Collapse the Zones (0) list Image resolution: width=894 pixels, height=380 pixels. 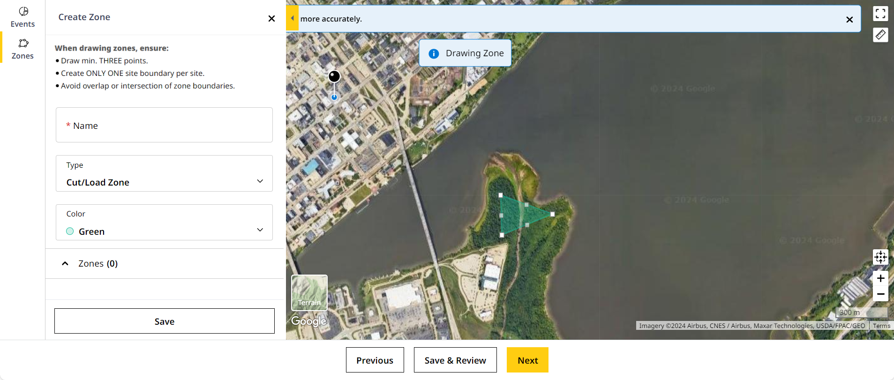point(65,264)
